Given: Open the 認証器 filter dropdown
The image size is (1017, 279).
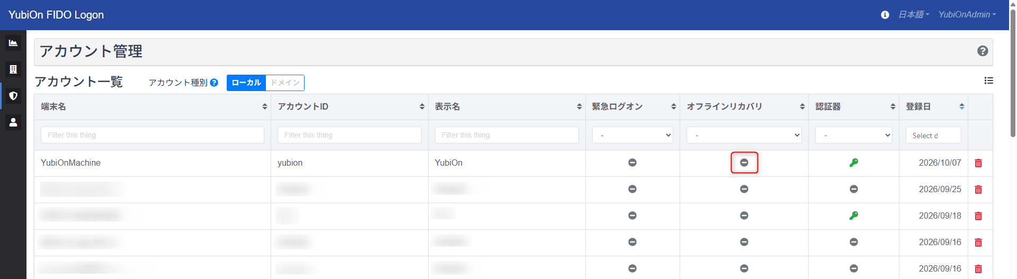Looking at the screenshot, I should [x=854, y=135].
